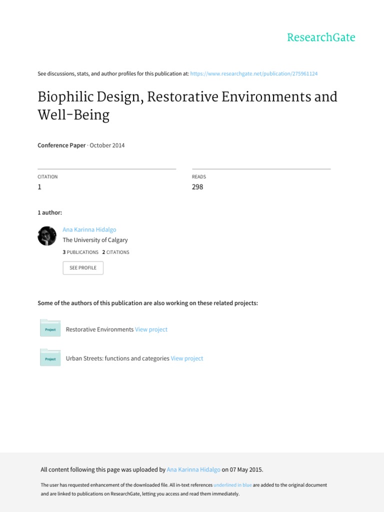Open View project link for Restorative Environments
This screenshot has height=512, width=384.
pos(151,329)
